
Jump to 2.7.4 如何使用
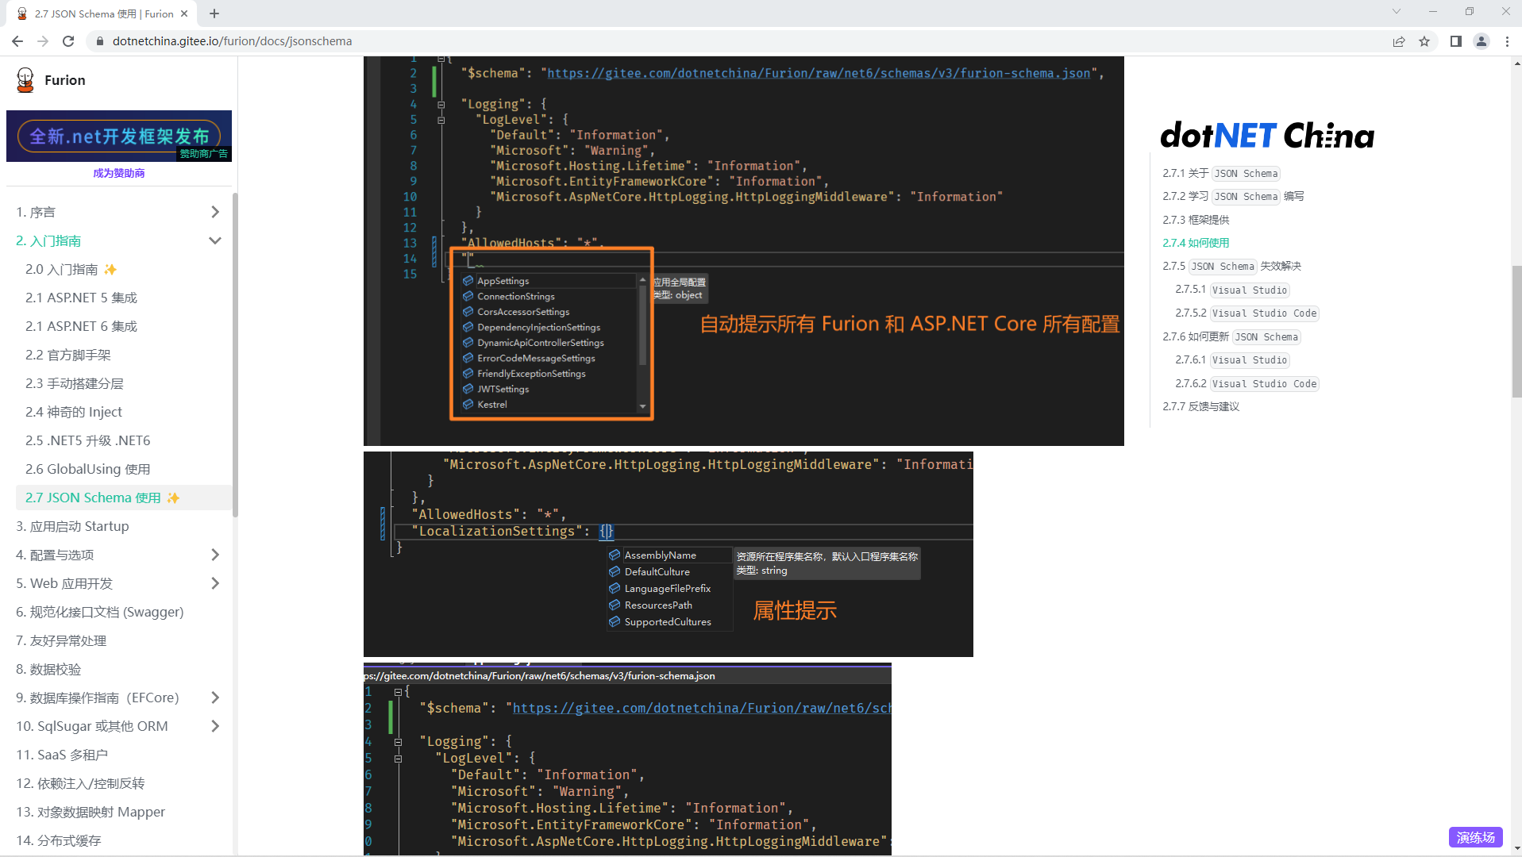(x=1196, y=243)
